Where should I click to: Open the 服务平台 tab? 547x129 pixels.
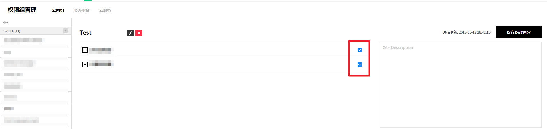point(82,10)
